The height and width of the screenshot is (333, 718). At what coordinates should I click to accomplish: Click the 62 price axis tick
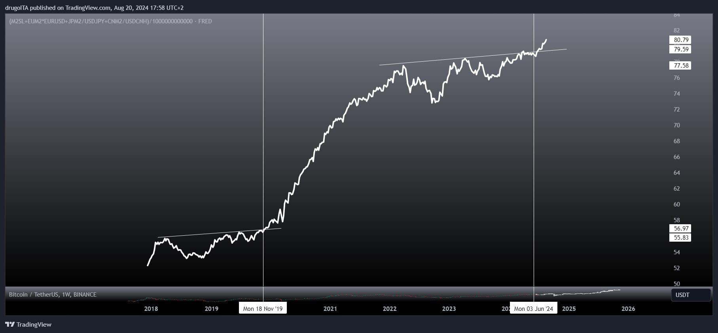pyautogui.click(x=676, y=189)
